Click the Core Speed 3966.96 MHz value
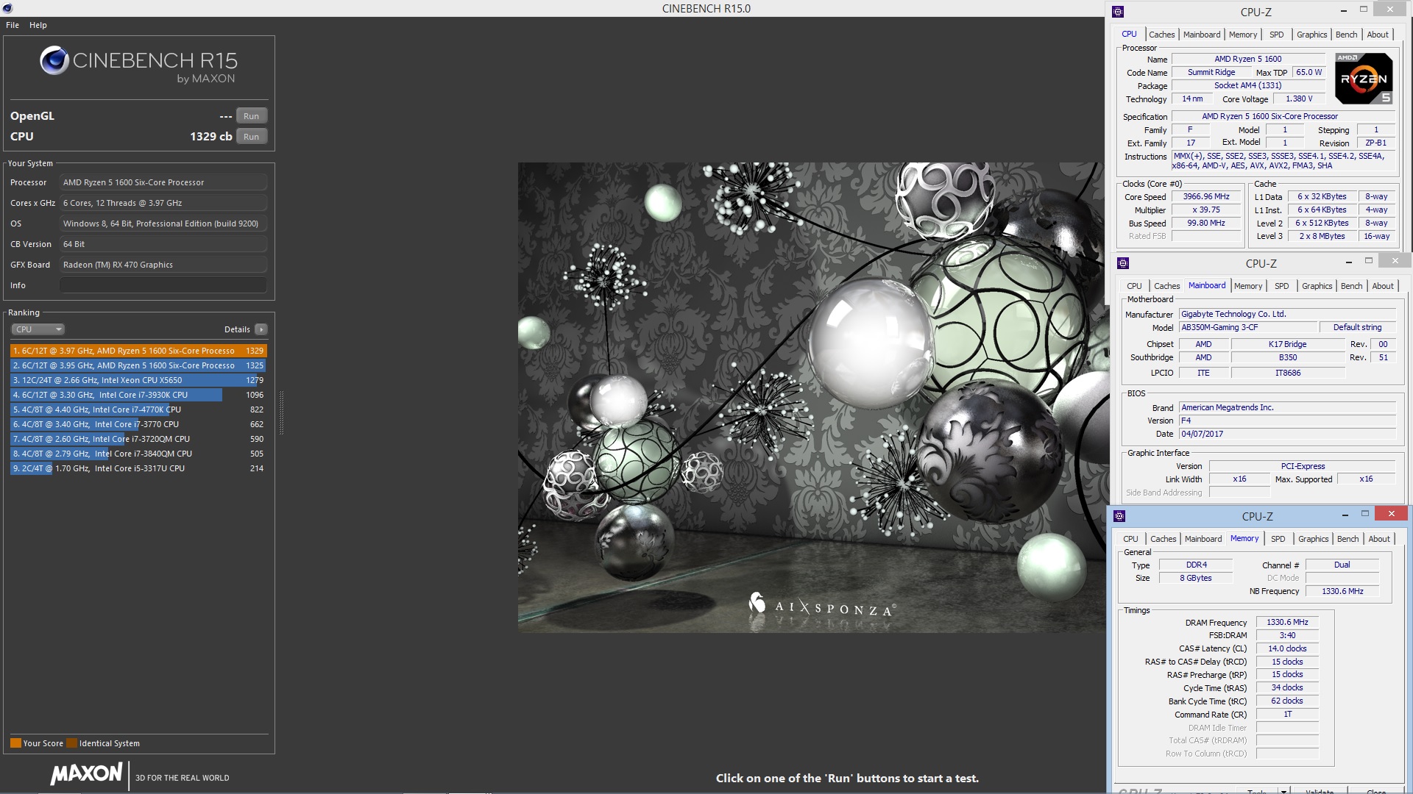 click(x=1206, y=197)
